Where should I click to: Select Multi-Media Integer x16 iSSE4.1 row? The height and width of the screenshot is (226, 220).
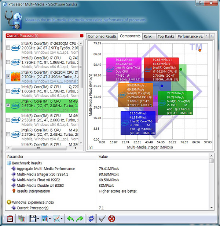click(x=107, y=174)
